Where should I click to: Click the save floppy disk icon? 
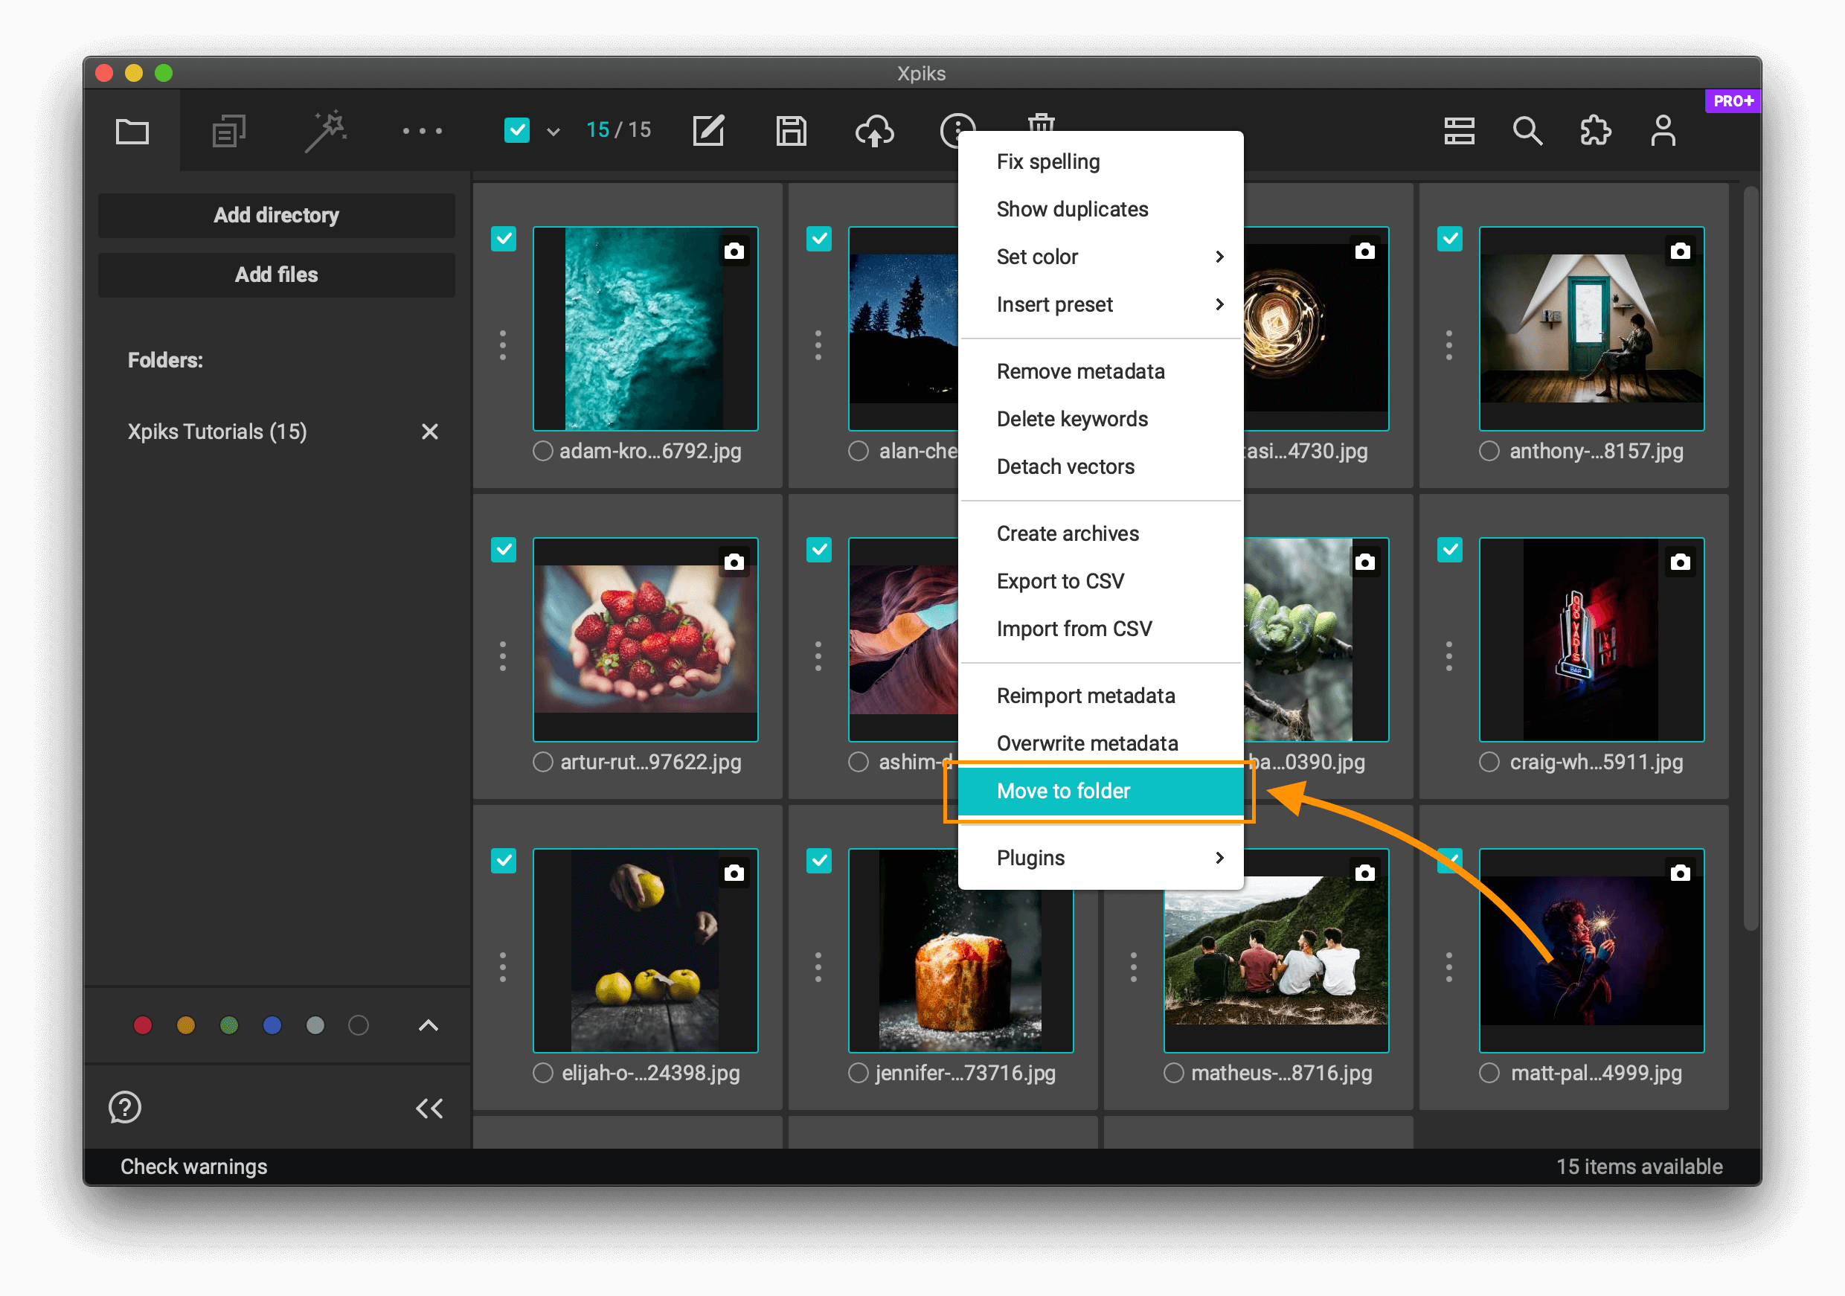[x=791, y=130]
